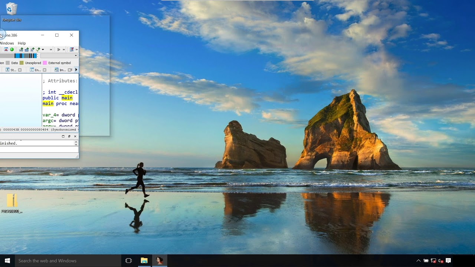Click the red A toolbar icon in IDA
475x267 pixels.
[6, 49]
